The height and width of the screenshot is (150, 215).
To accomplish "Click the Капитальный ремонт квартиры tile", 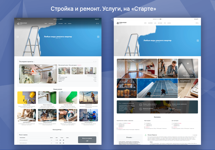I will point(137,68).
